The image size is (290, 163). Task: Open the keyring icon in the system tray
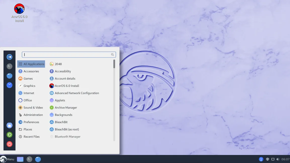click(x=261, y=159)
